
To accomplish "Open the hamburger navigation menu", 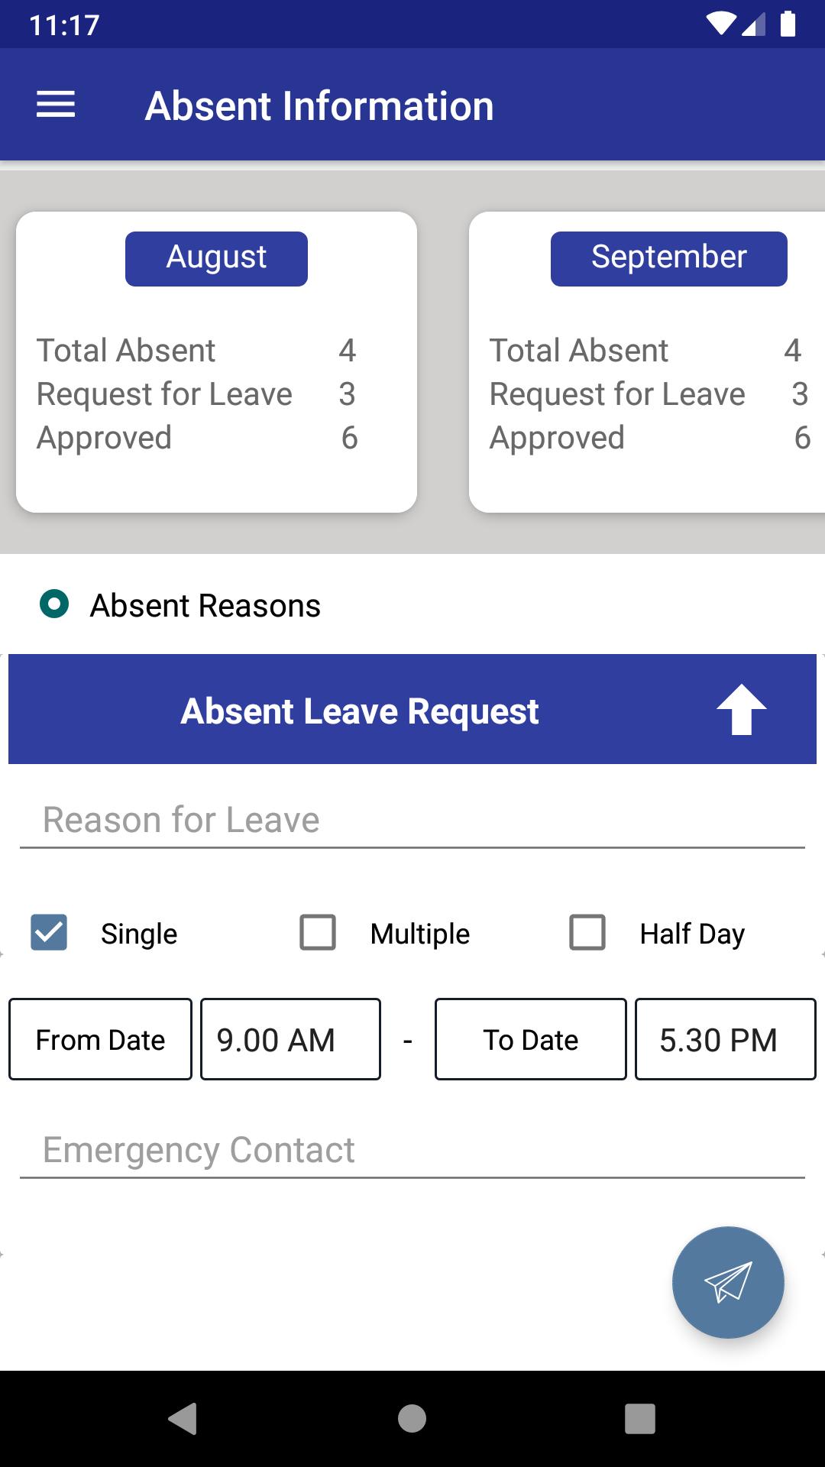I will point(56,105).
